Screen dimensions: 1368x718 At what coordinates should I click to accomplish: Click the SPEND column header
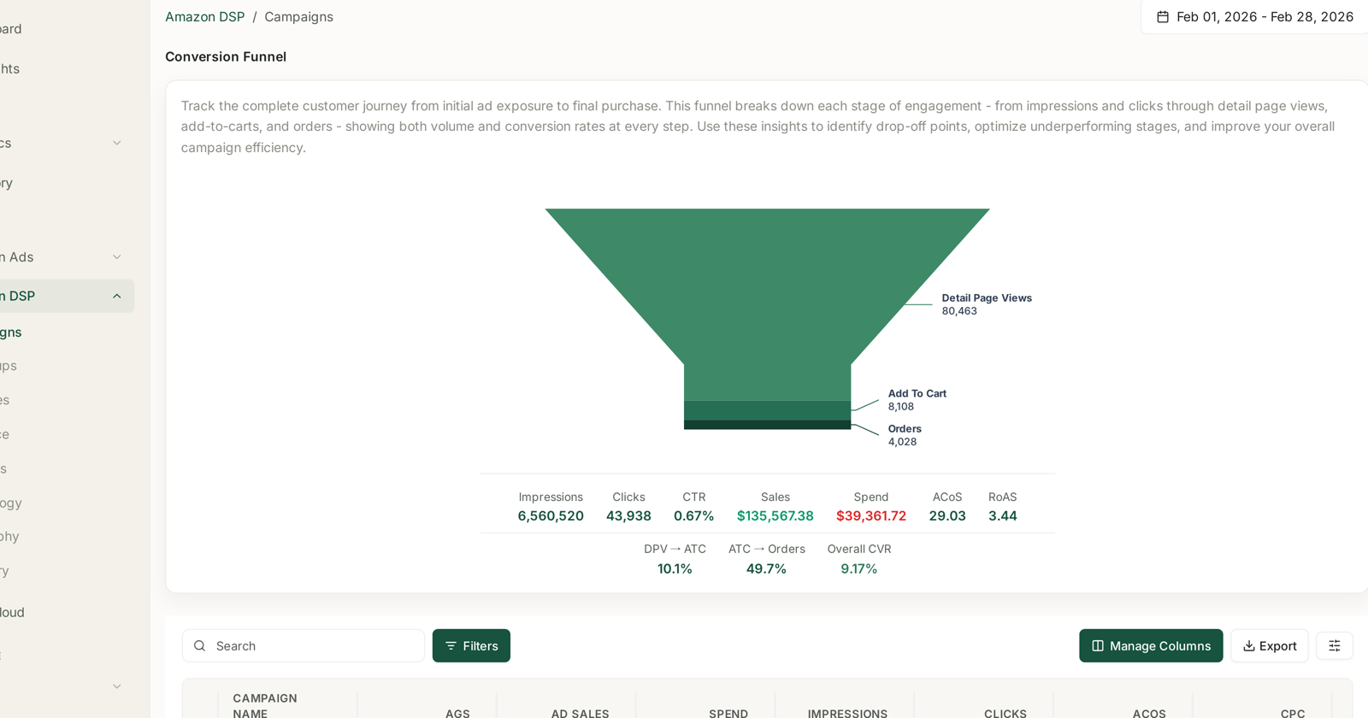(728, 713)
